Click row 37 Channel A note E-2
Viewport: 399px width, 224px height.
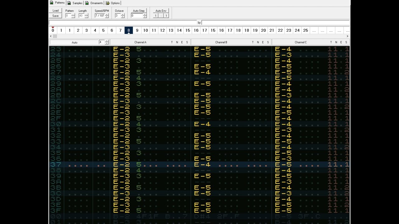pyautogui.click(x=122, y=165)
